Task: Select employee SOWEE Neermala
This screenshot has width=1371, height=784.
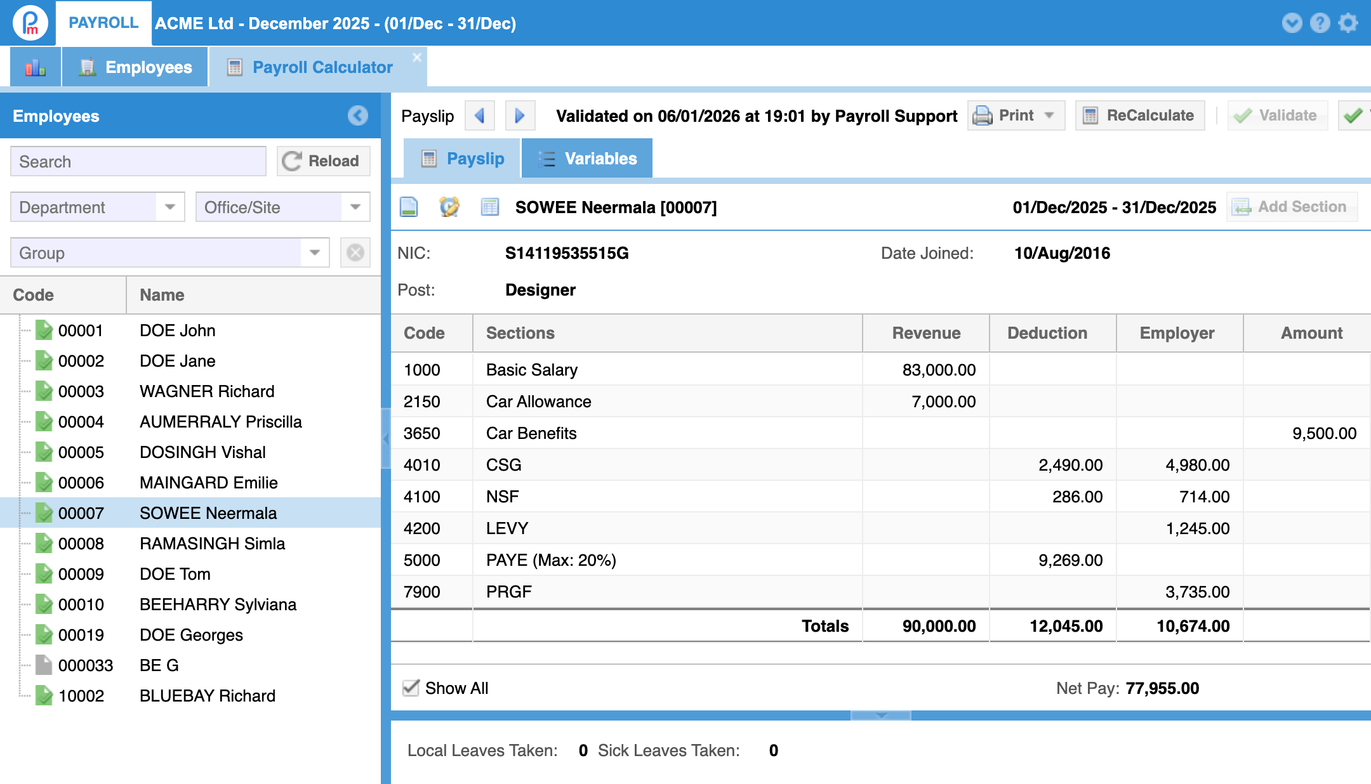Action: [190, 513]
